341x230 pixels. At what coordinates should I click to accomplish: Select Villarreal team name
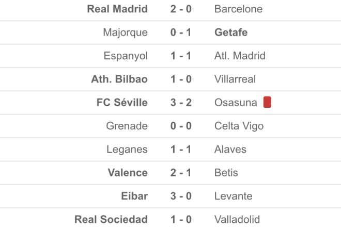point(235,79)
